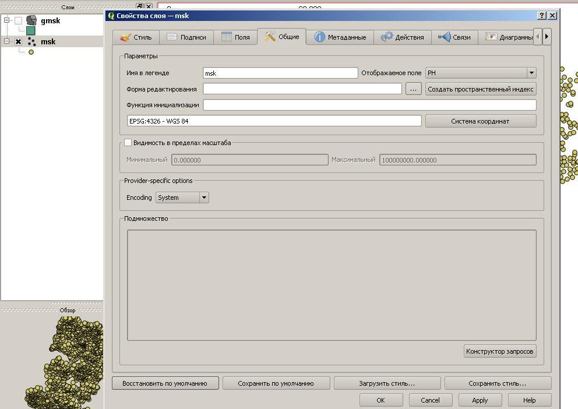Click the help question mark in title bar
This screenshot has width=578, height=409.
click(542, 16)
